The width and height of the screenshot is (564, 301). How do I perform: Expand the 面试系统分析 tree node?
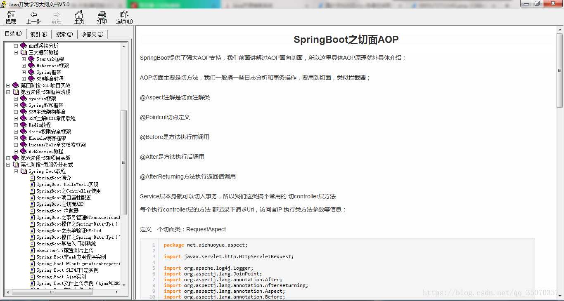coord(16,46)
